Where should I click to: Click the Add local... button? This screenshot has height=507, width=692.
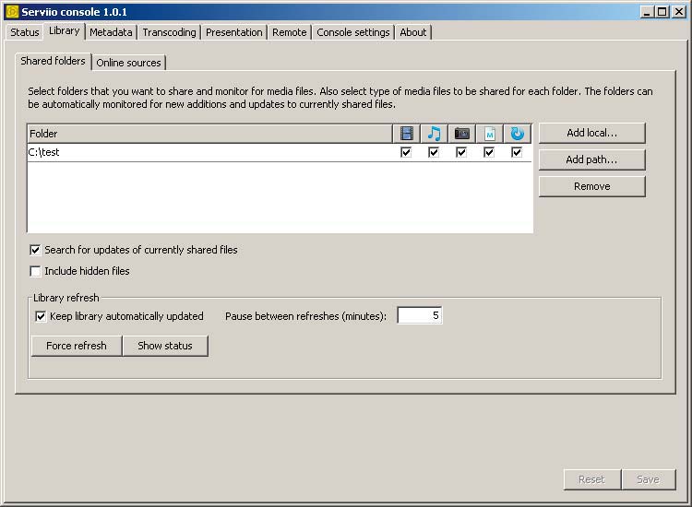[591, 133]
